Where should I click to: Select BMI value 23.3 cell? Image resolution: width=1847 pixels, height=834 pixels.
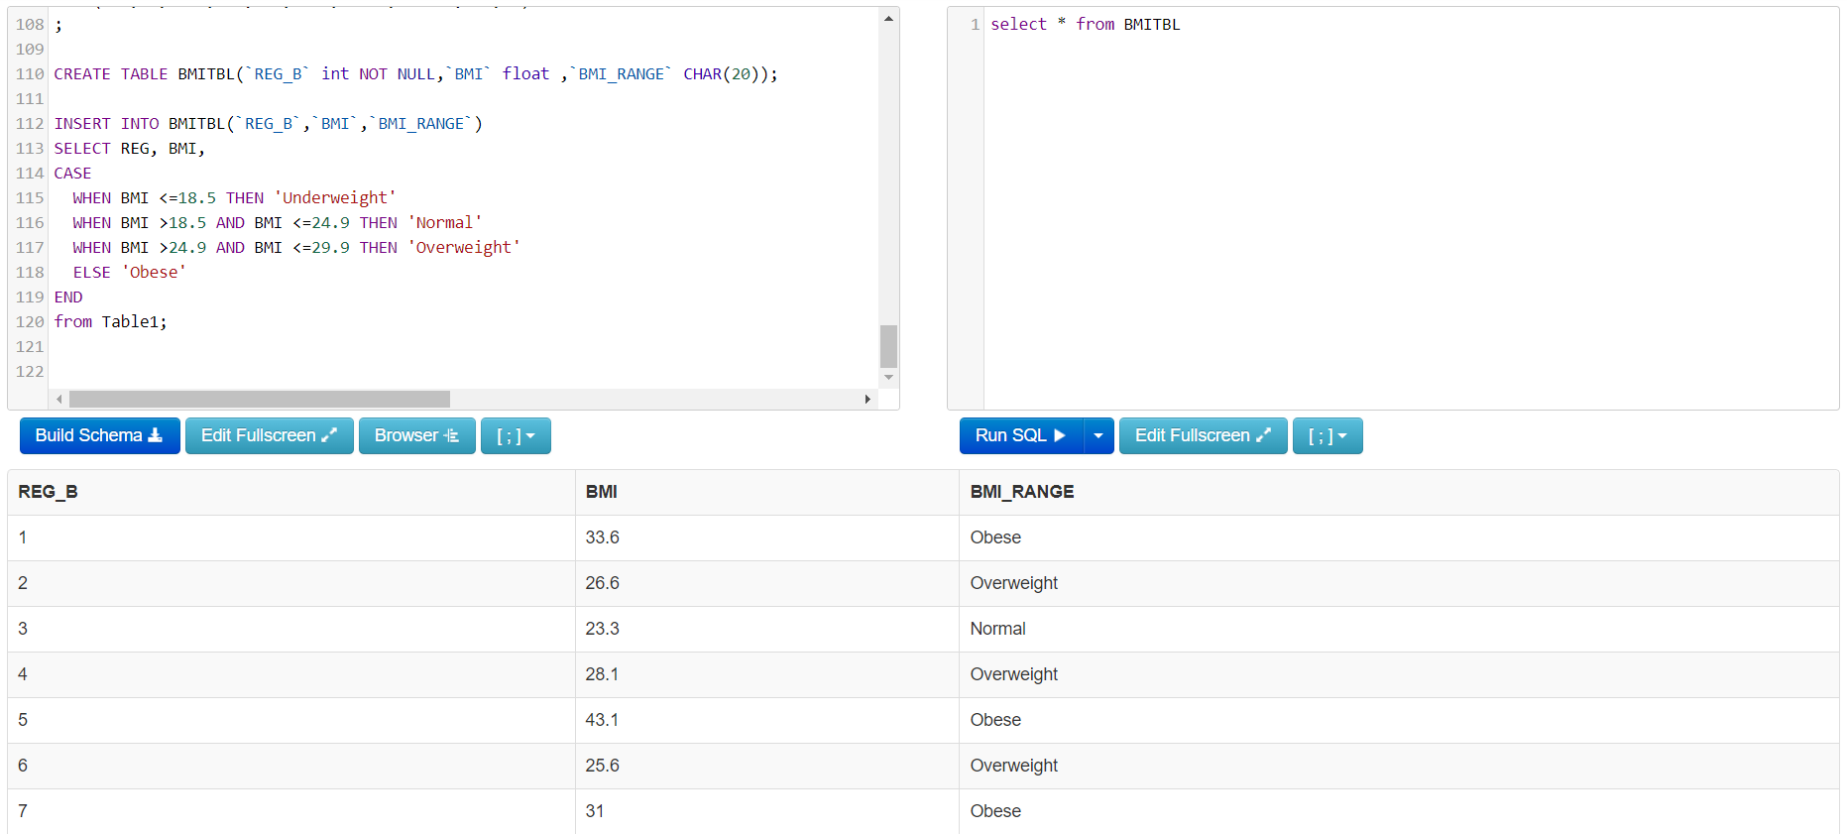767,629
